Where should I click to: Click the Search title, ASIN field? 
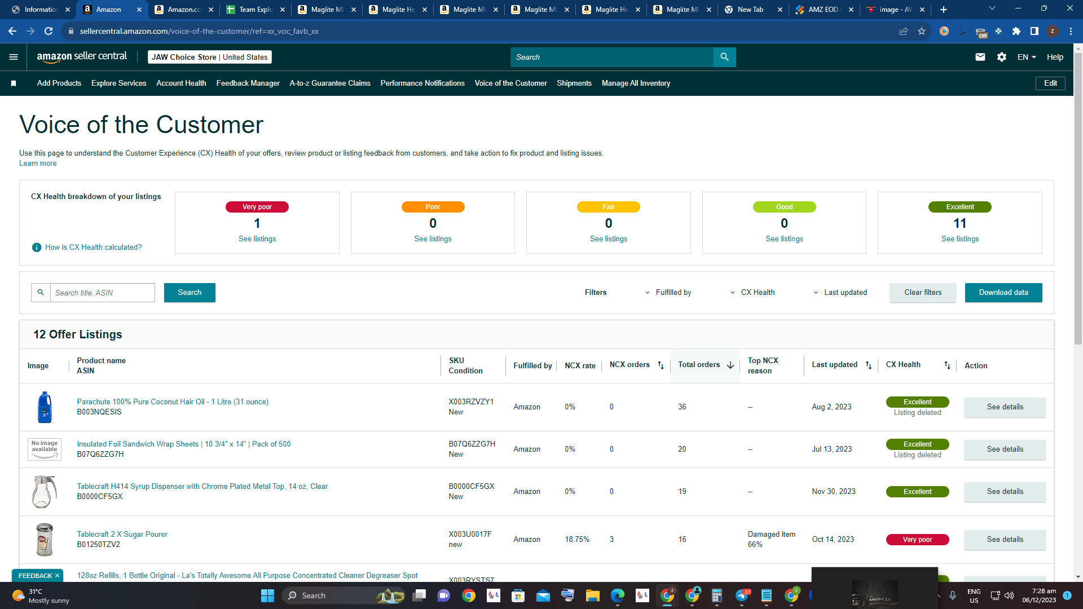click(103, 293)
